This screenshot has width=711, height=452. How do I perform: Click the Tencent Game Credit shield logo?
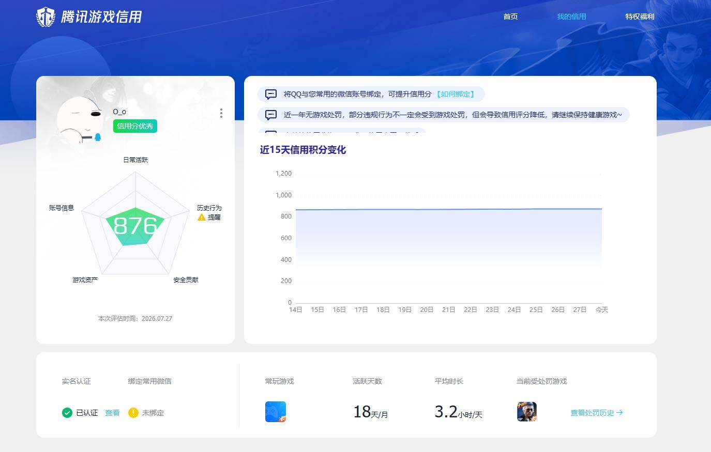pos(46,17)
